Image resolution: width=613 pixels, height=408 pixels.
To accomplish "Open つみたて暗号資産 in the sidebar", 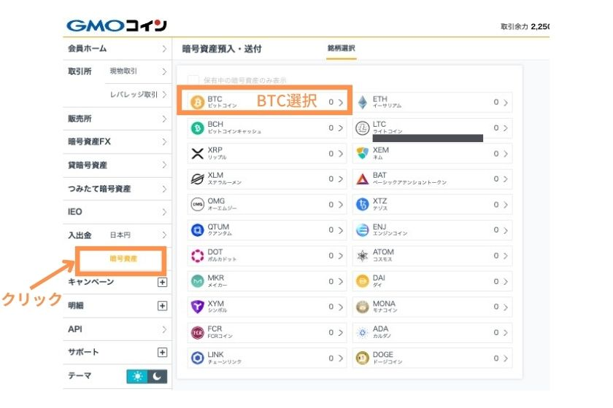I will tap(117, 189).
